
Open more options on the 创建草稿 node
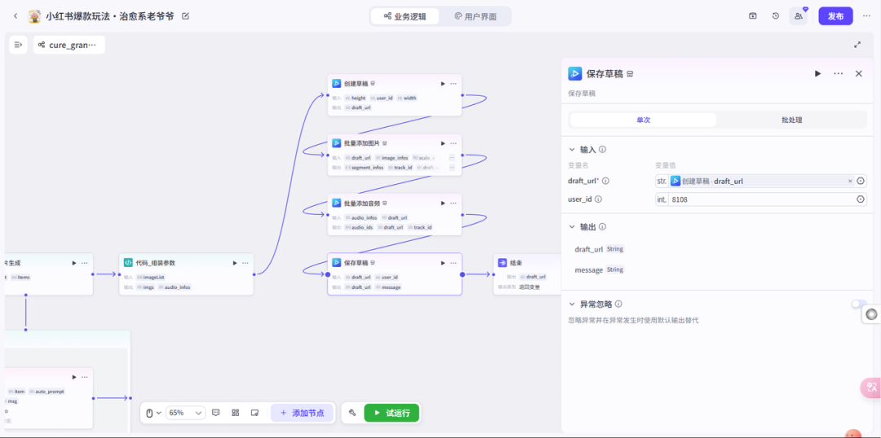[x=454, y=84]
